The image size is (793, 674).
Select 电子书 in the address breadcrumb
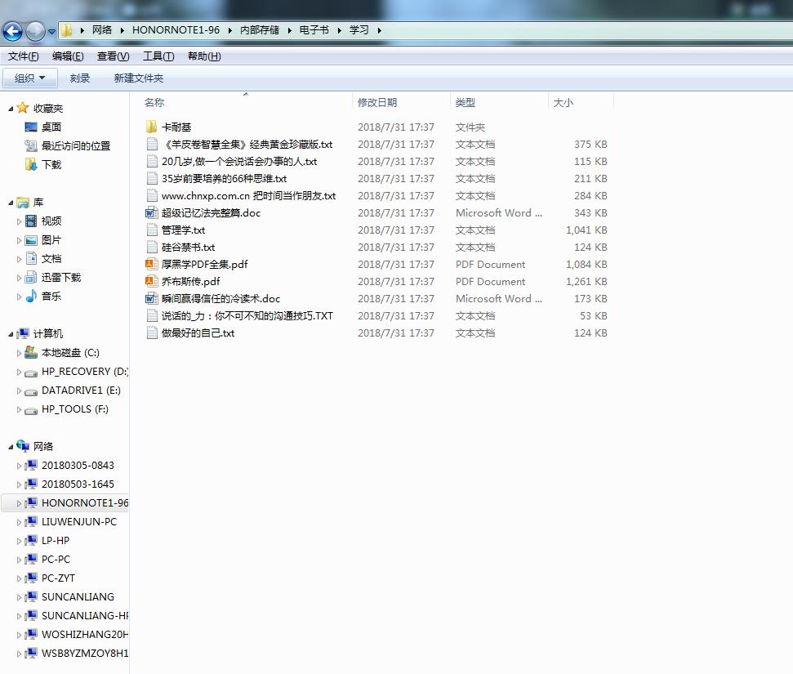[x=314, y=30]
